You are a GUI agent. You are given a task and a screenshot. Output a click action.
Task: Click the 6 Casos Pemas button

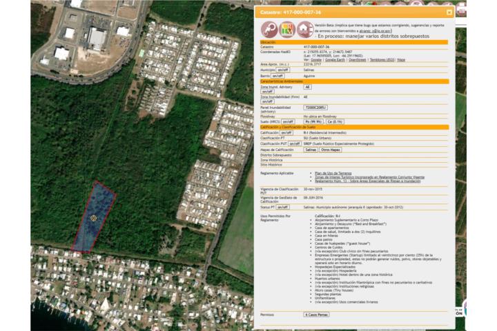coord(316,315)
